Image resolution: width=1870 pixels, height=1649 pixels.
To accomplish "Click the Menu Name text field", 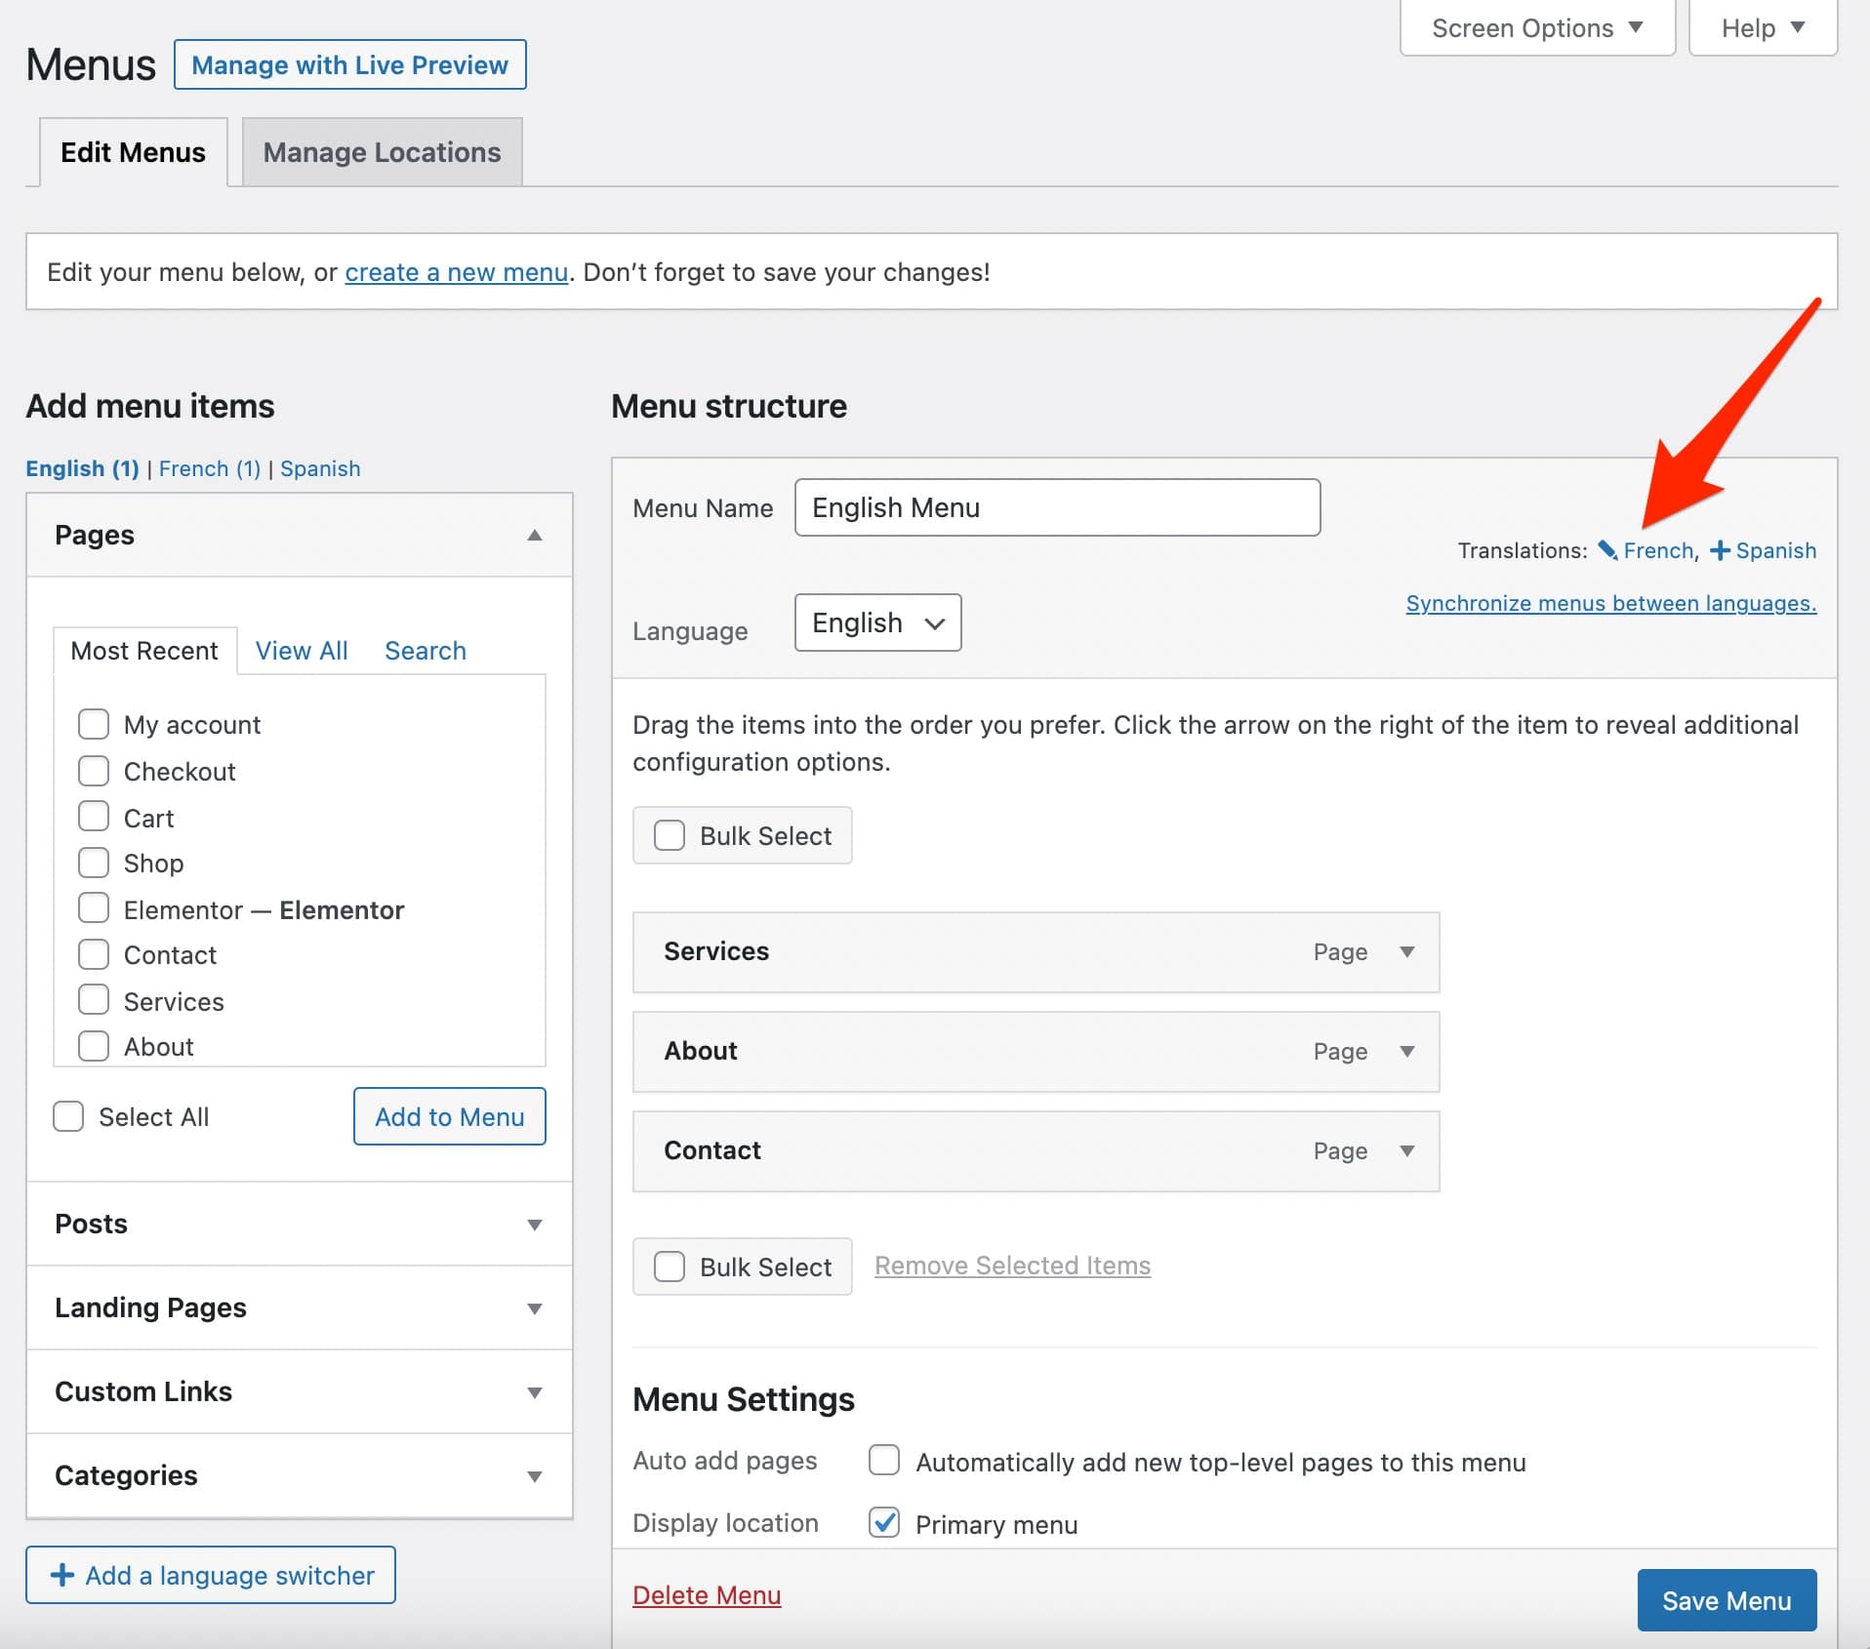I will [x=1057, y=507].
